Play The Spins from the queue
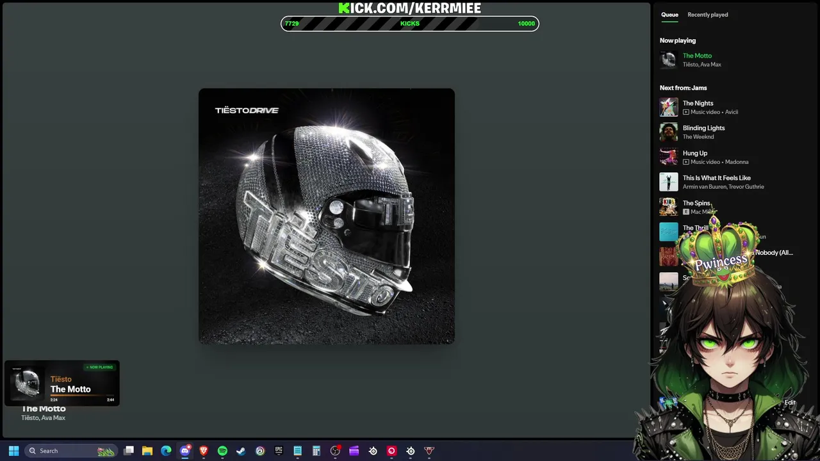Image resolution: width=820 pixels, height=461 pixels. coord(696,203)
